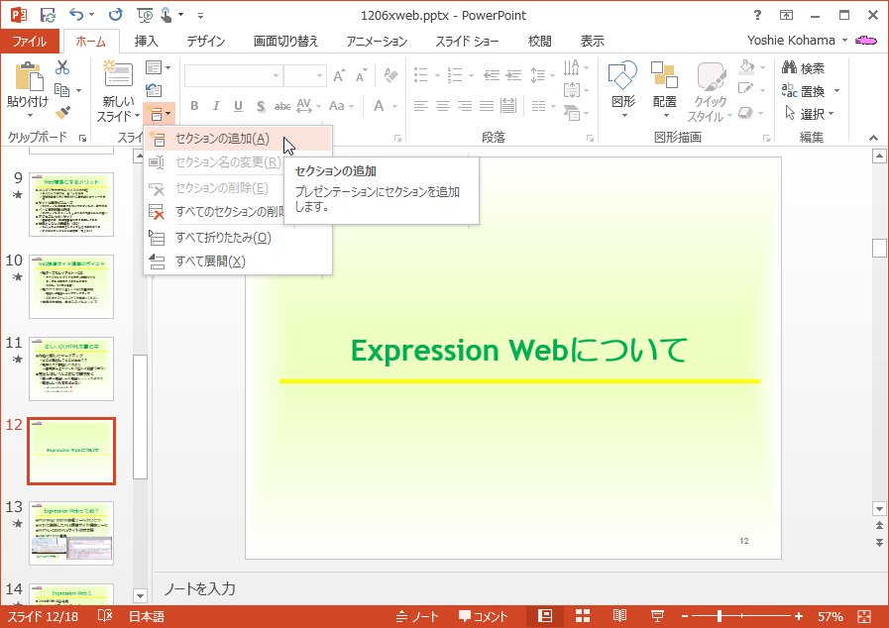Select slide 13 thumbnail

(71, 533)
